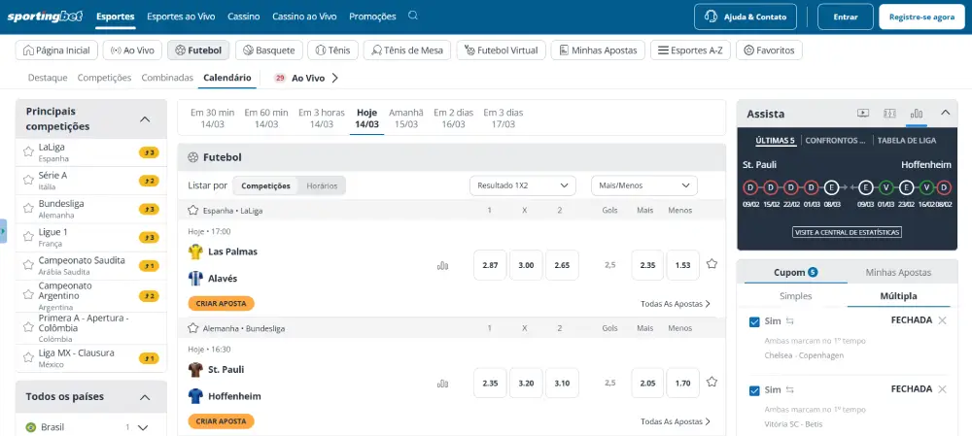Switch to the Combinadas sub-tab
This screenshot has width=972, height=436.
point(167,78)
